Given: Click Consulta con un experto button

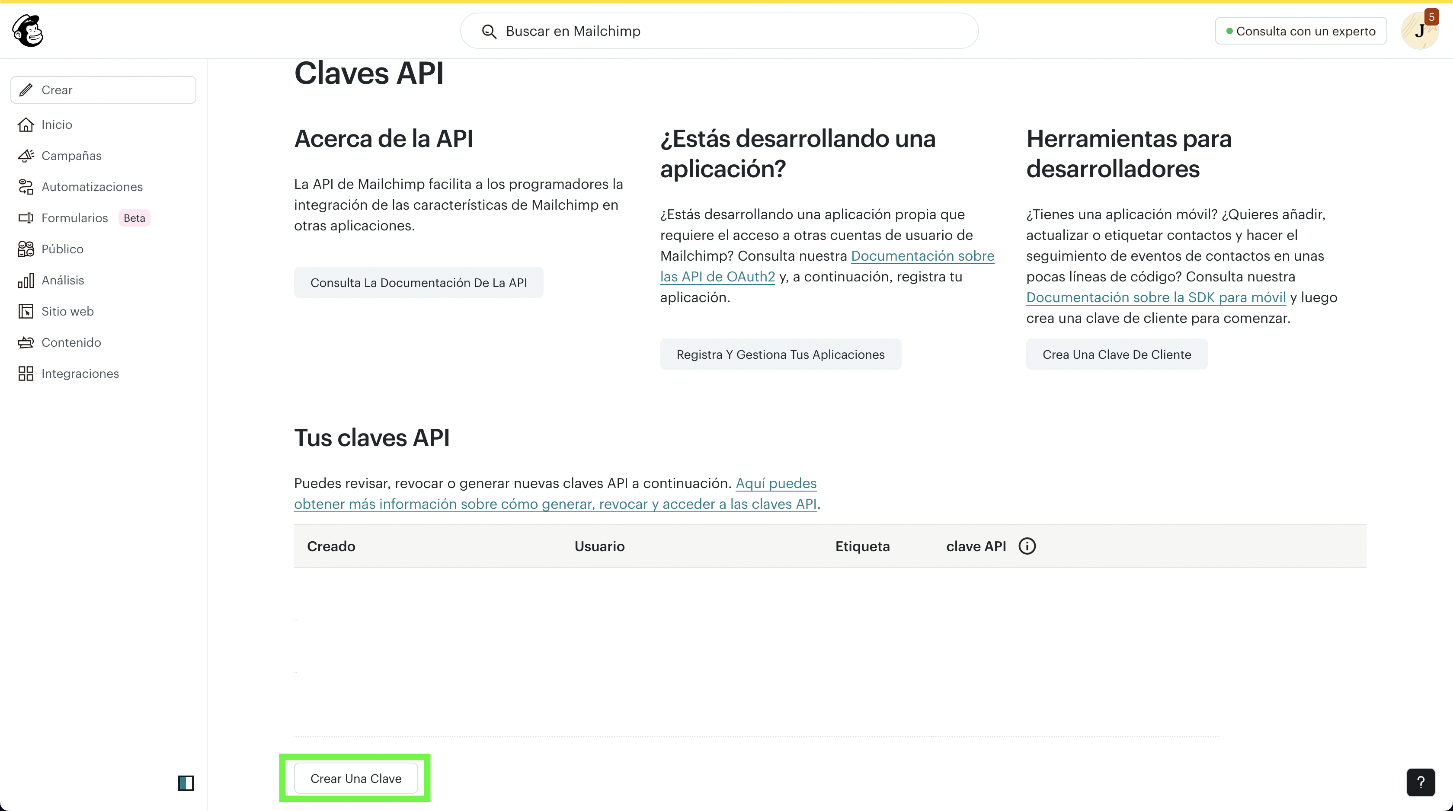Looking at the screenshot, I should [1300, 31].
